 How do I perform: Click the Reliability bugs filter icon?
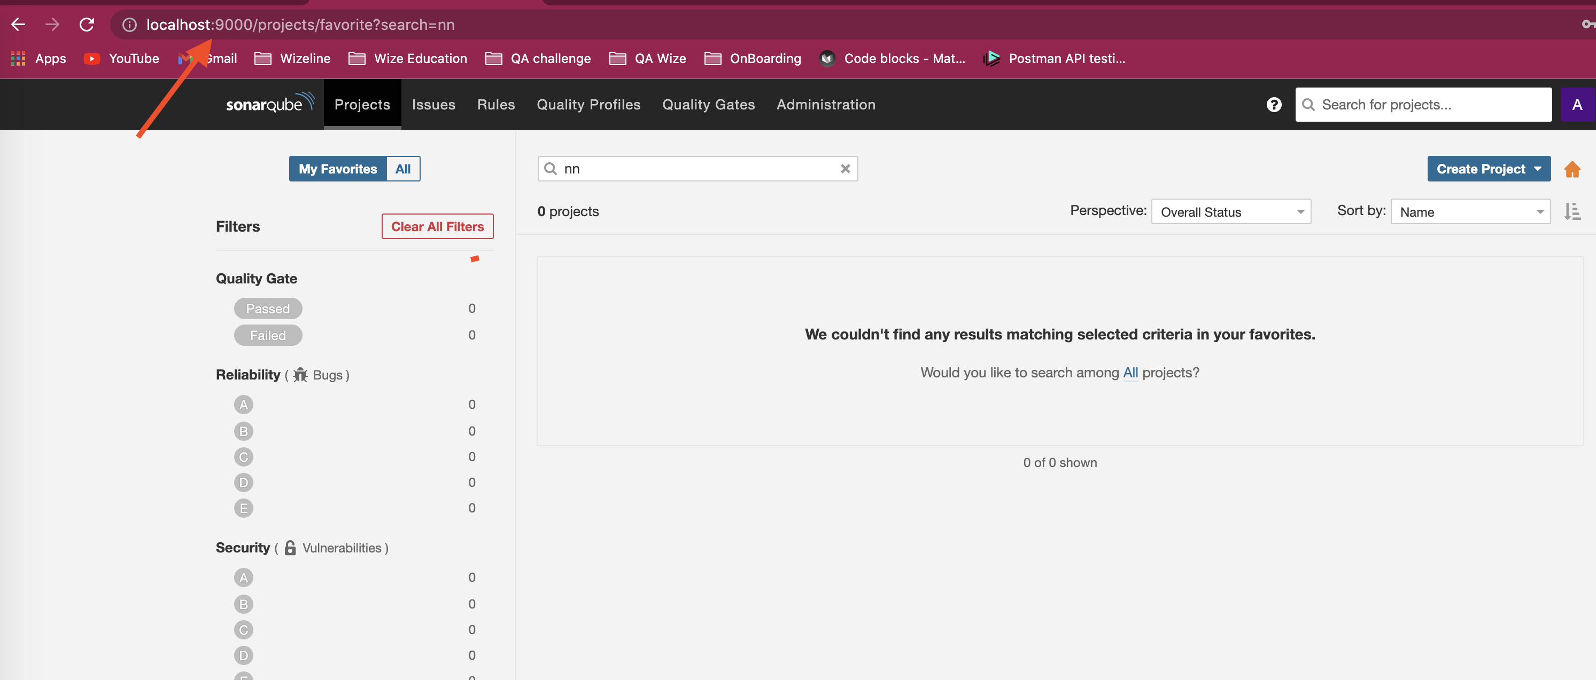(299, 374)
